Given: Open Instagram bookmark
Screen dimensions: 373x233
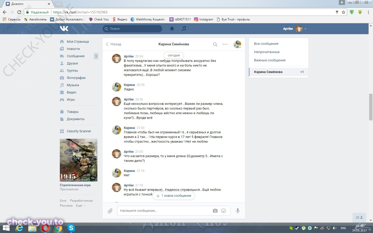Looking at the screenshot, I should 204,19.
